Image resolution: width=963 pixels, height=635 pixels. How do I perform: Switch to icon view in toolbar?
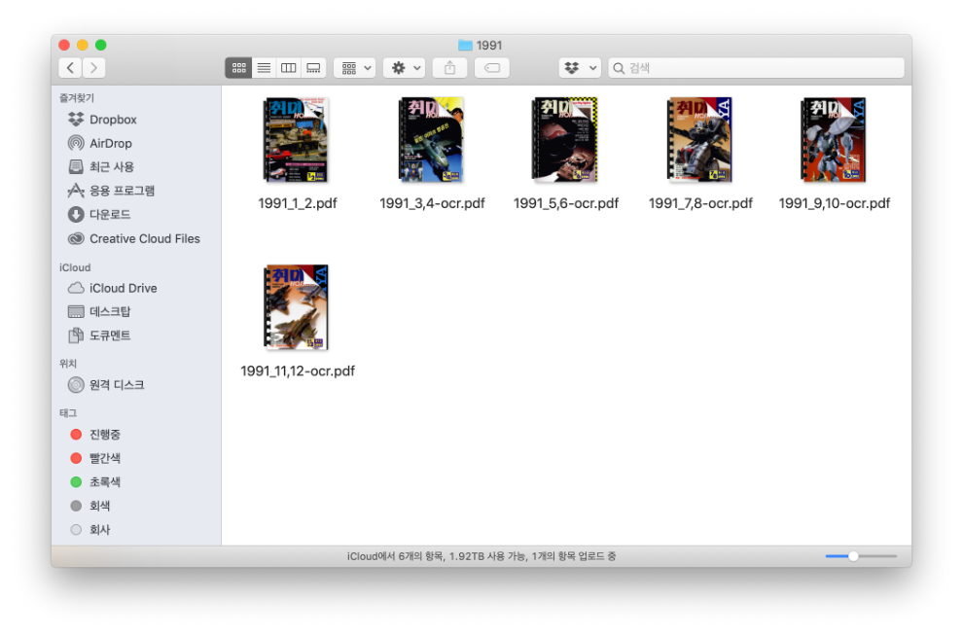(x=238, y=68)
